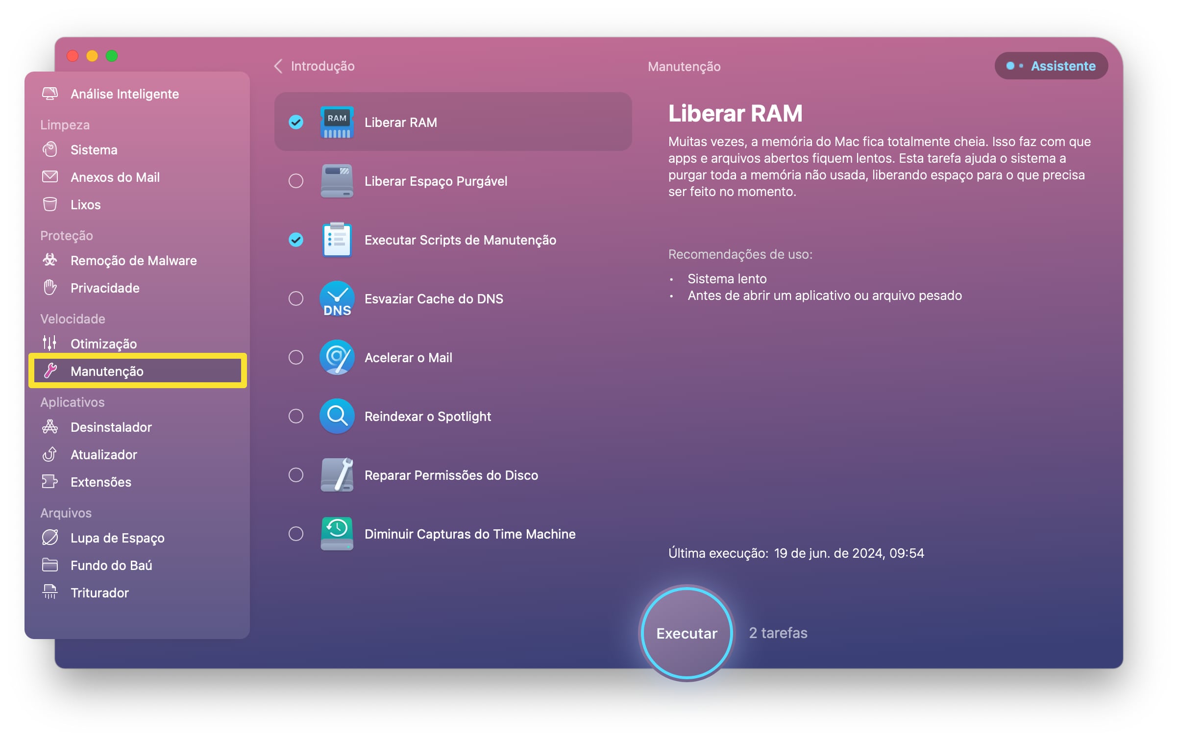
Task: Uncheck Executar Scripts de Manutenção checkbox
Action: pos(296,240)
